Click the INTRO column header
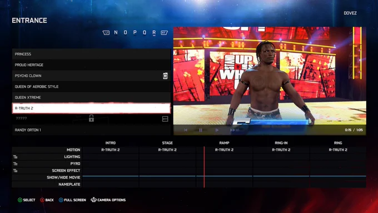Screen dimensions: 378x213 (111, 143)
